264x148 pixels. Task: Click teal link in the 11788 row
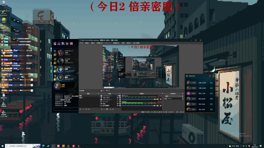point(211,83)
